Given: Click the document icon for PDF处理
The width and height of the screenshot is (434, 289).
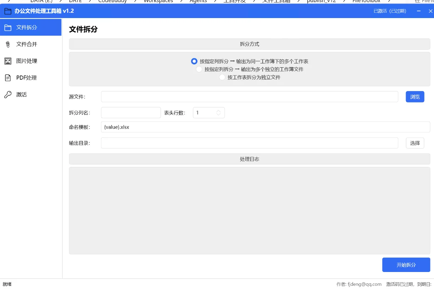Looking at the screenshot, I should pos(8,78).
